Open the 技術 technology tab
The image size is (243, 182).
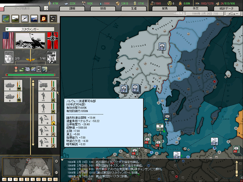(103, 8)
